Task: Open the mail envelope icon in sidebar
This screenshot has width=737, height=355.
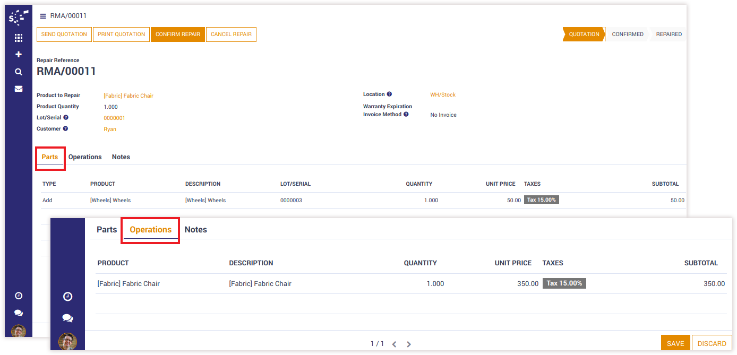Action: pos(19,89)
